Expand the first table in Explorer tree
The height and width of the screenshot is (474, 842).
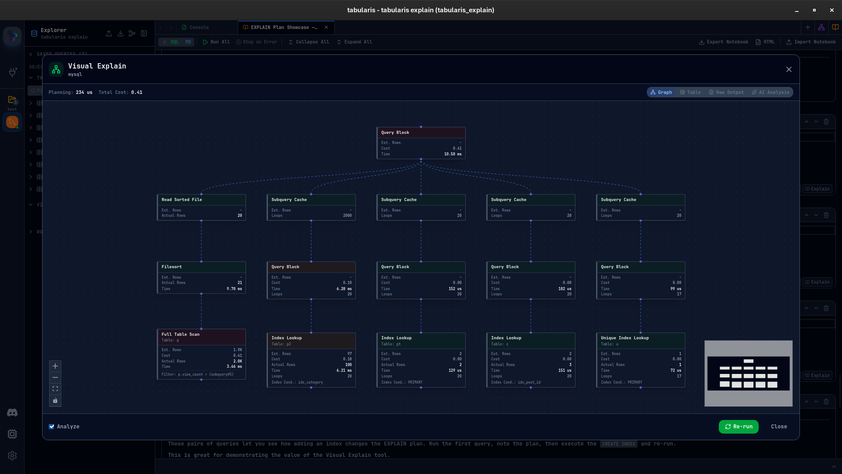[x=31, y=103]
